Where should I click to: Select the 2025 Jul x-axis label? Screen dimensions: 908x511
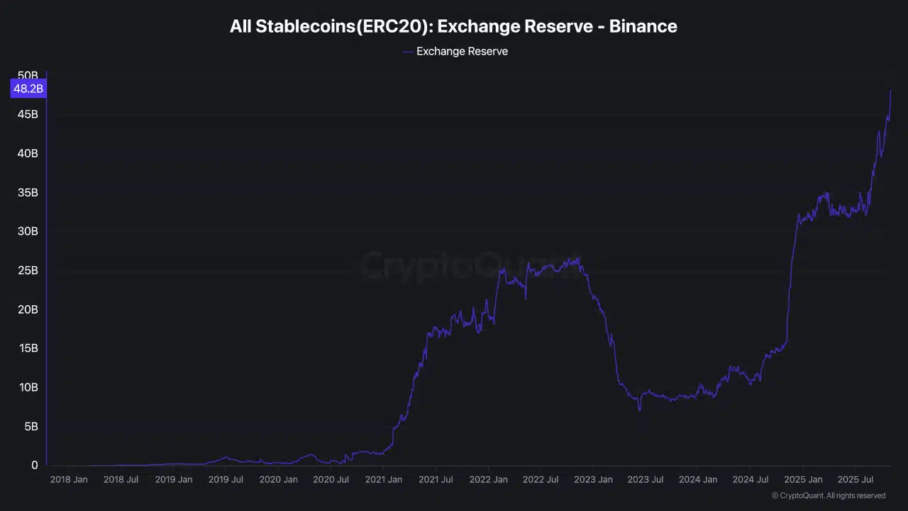854,480
